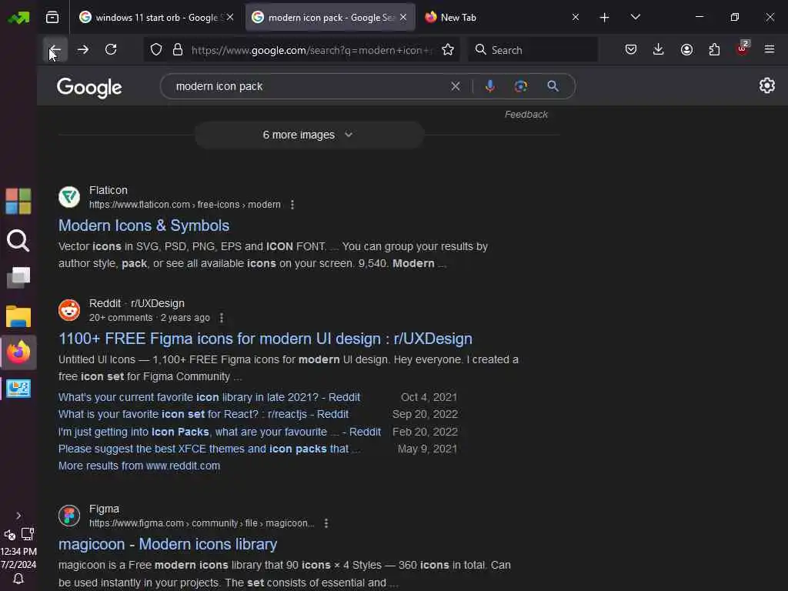This screenshot has height=591, width=788.
Task: Click the Firefox taskbar icon
Action: (x=18, y=352)
